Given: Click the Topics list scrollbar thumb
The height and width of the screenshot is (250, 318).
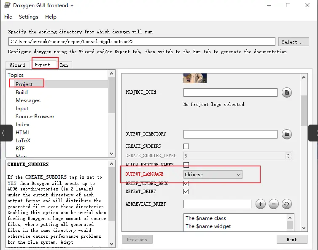Looking at the screenshot, I should (x=111, y=95).
